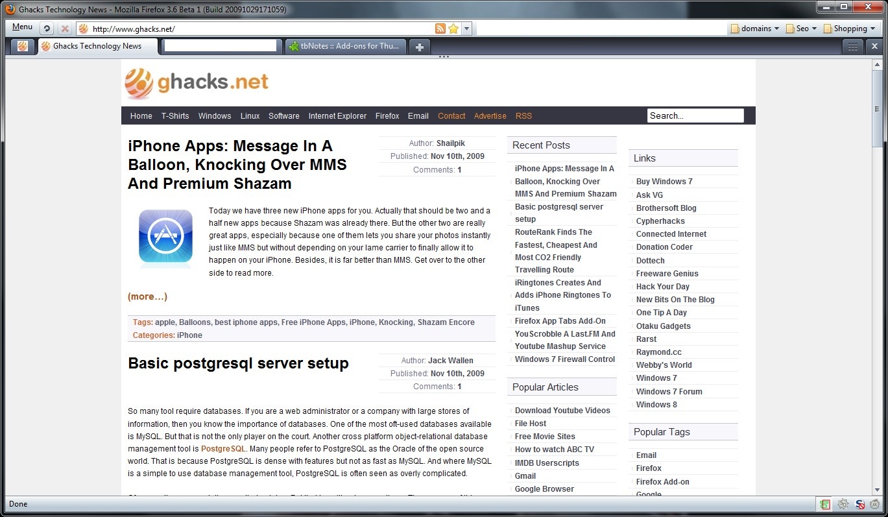Close current tab with tab bar X
Viewport: 888px width, 517px height.
tap(874, 46)
